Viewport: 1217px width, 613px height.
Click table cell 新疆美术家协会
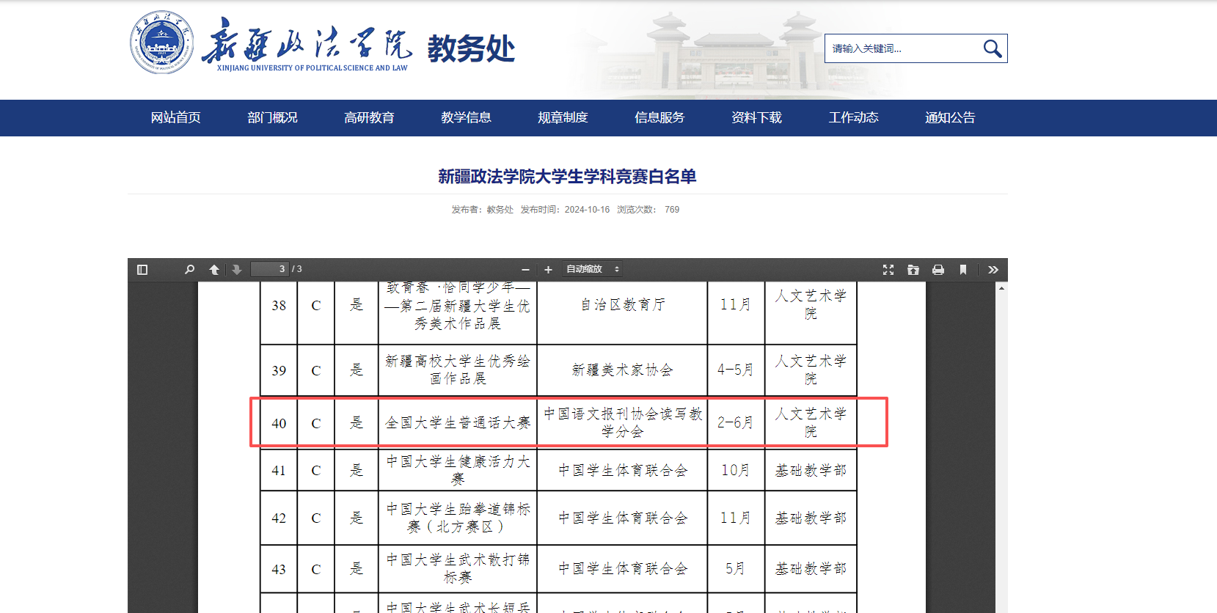[x=622, y=370]
